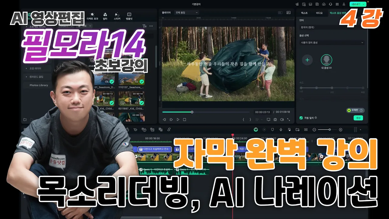
Task: Open the 전체 품질 quality dropdown
Action: pyautogui.click(x=186, y=13)
